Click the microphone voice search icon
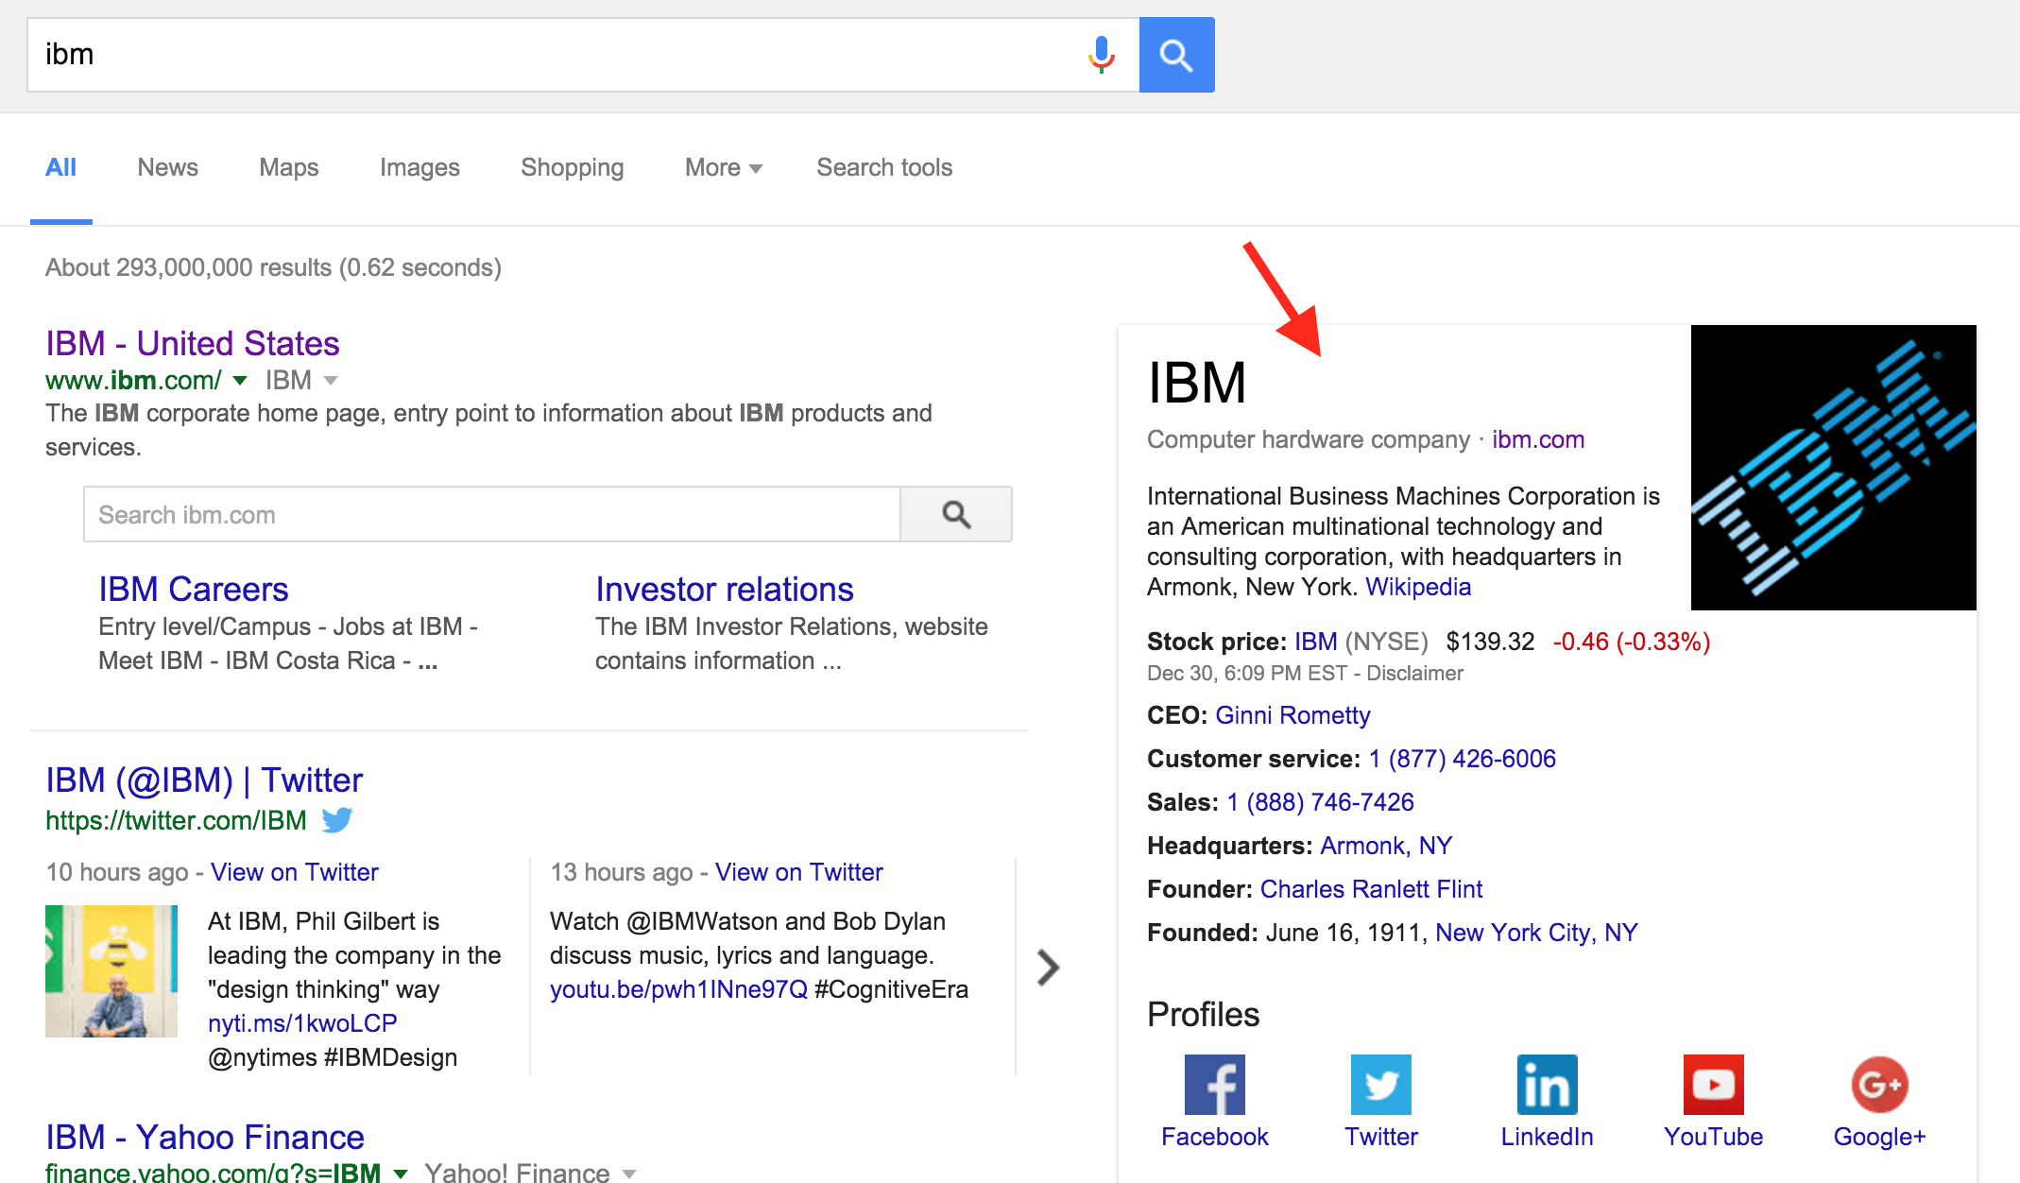This screenshot has width=2020, height=1183. (1101, 55)
